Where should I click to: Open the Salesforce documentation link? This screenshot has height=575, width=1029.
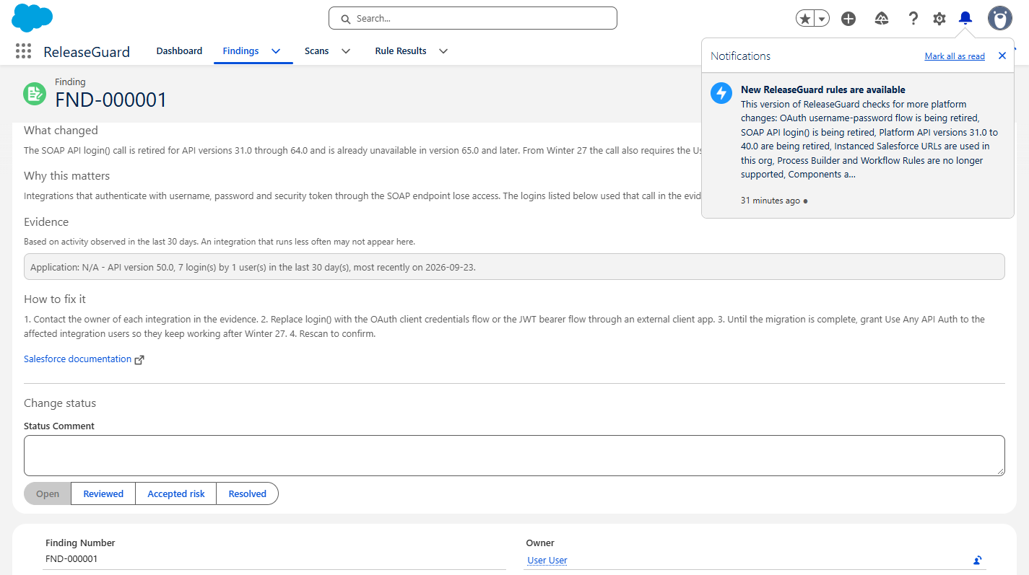pyautogui.click(x=77, y=359)
